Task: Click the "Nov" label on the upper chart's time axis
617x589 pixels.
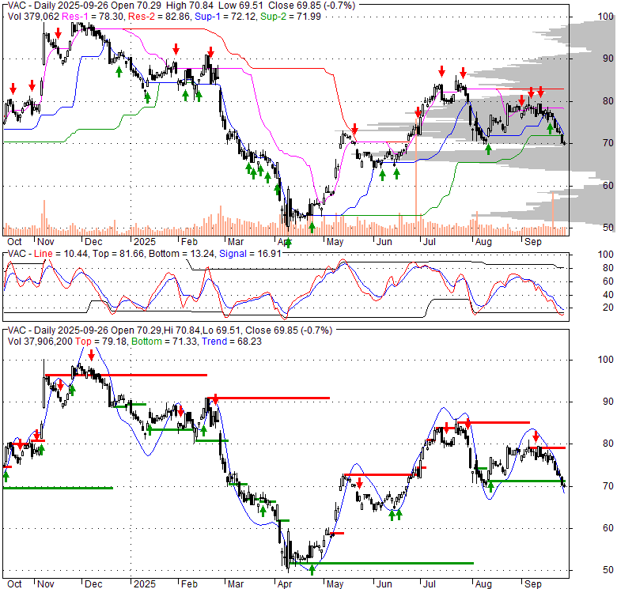Action: pyautogui.click(x=46, y=242)
